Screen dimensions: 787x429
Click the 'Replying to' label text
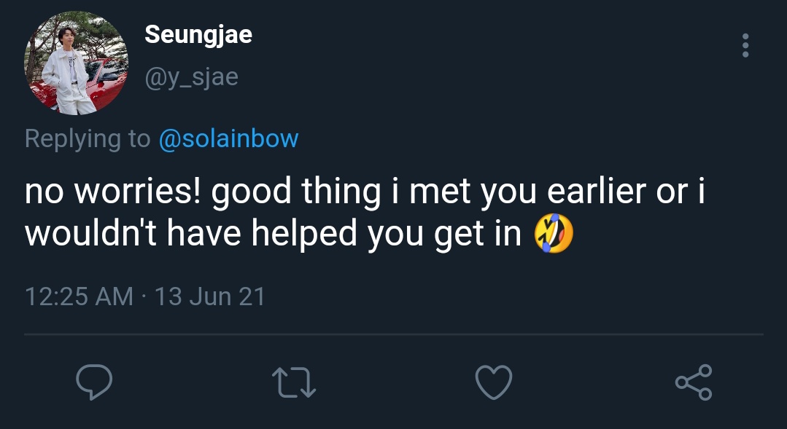[x=88, y=138]
